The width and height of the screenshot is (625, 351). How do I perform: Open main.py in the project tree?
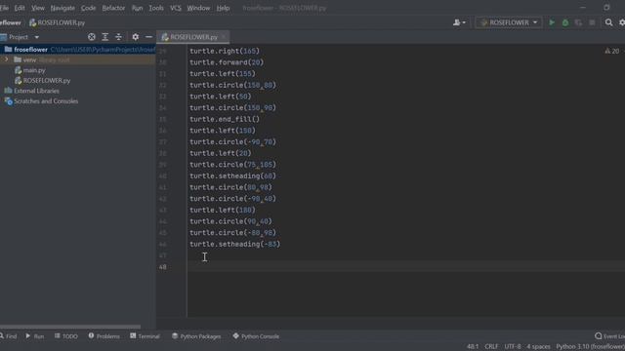tap(34, 70)
